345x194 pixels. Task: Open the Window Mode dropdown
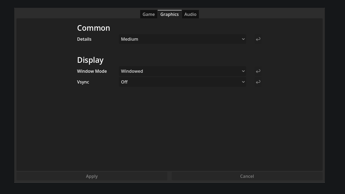coord(182,71)
